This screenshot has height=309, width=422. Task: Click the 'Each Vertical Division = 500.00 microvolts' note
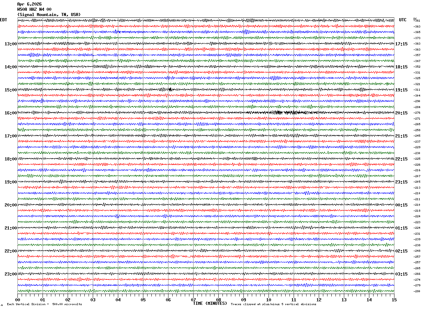tap(44, 304)
